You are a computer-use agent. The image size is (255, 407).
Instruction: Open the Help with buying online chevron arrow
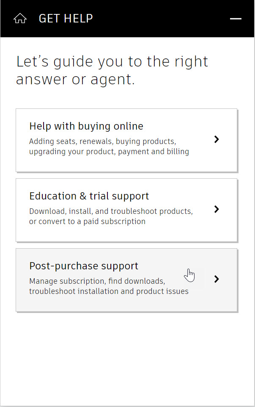click(x=217, y=139)
